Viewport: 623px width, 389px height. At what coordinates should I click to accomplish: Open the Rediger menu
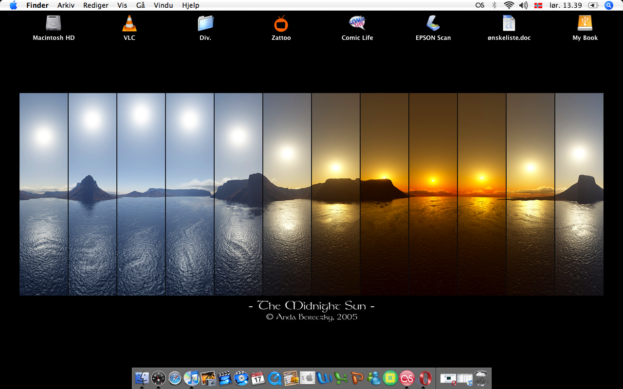coord(96,5)
